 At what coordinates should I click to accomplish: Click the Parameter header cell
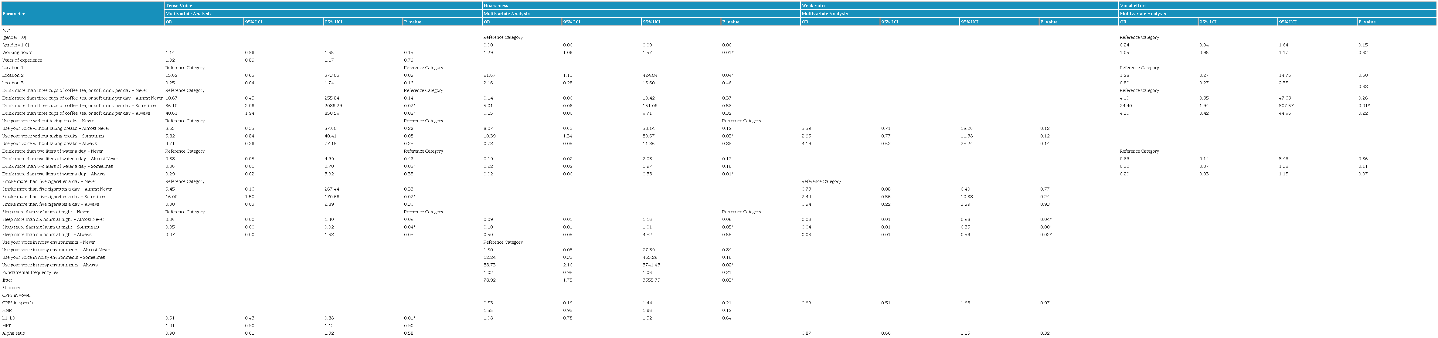coord(13,13)
